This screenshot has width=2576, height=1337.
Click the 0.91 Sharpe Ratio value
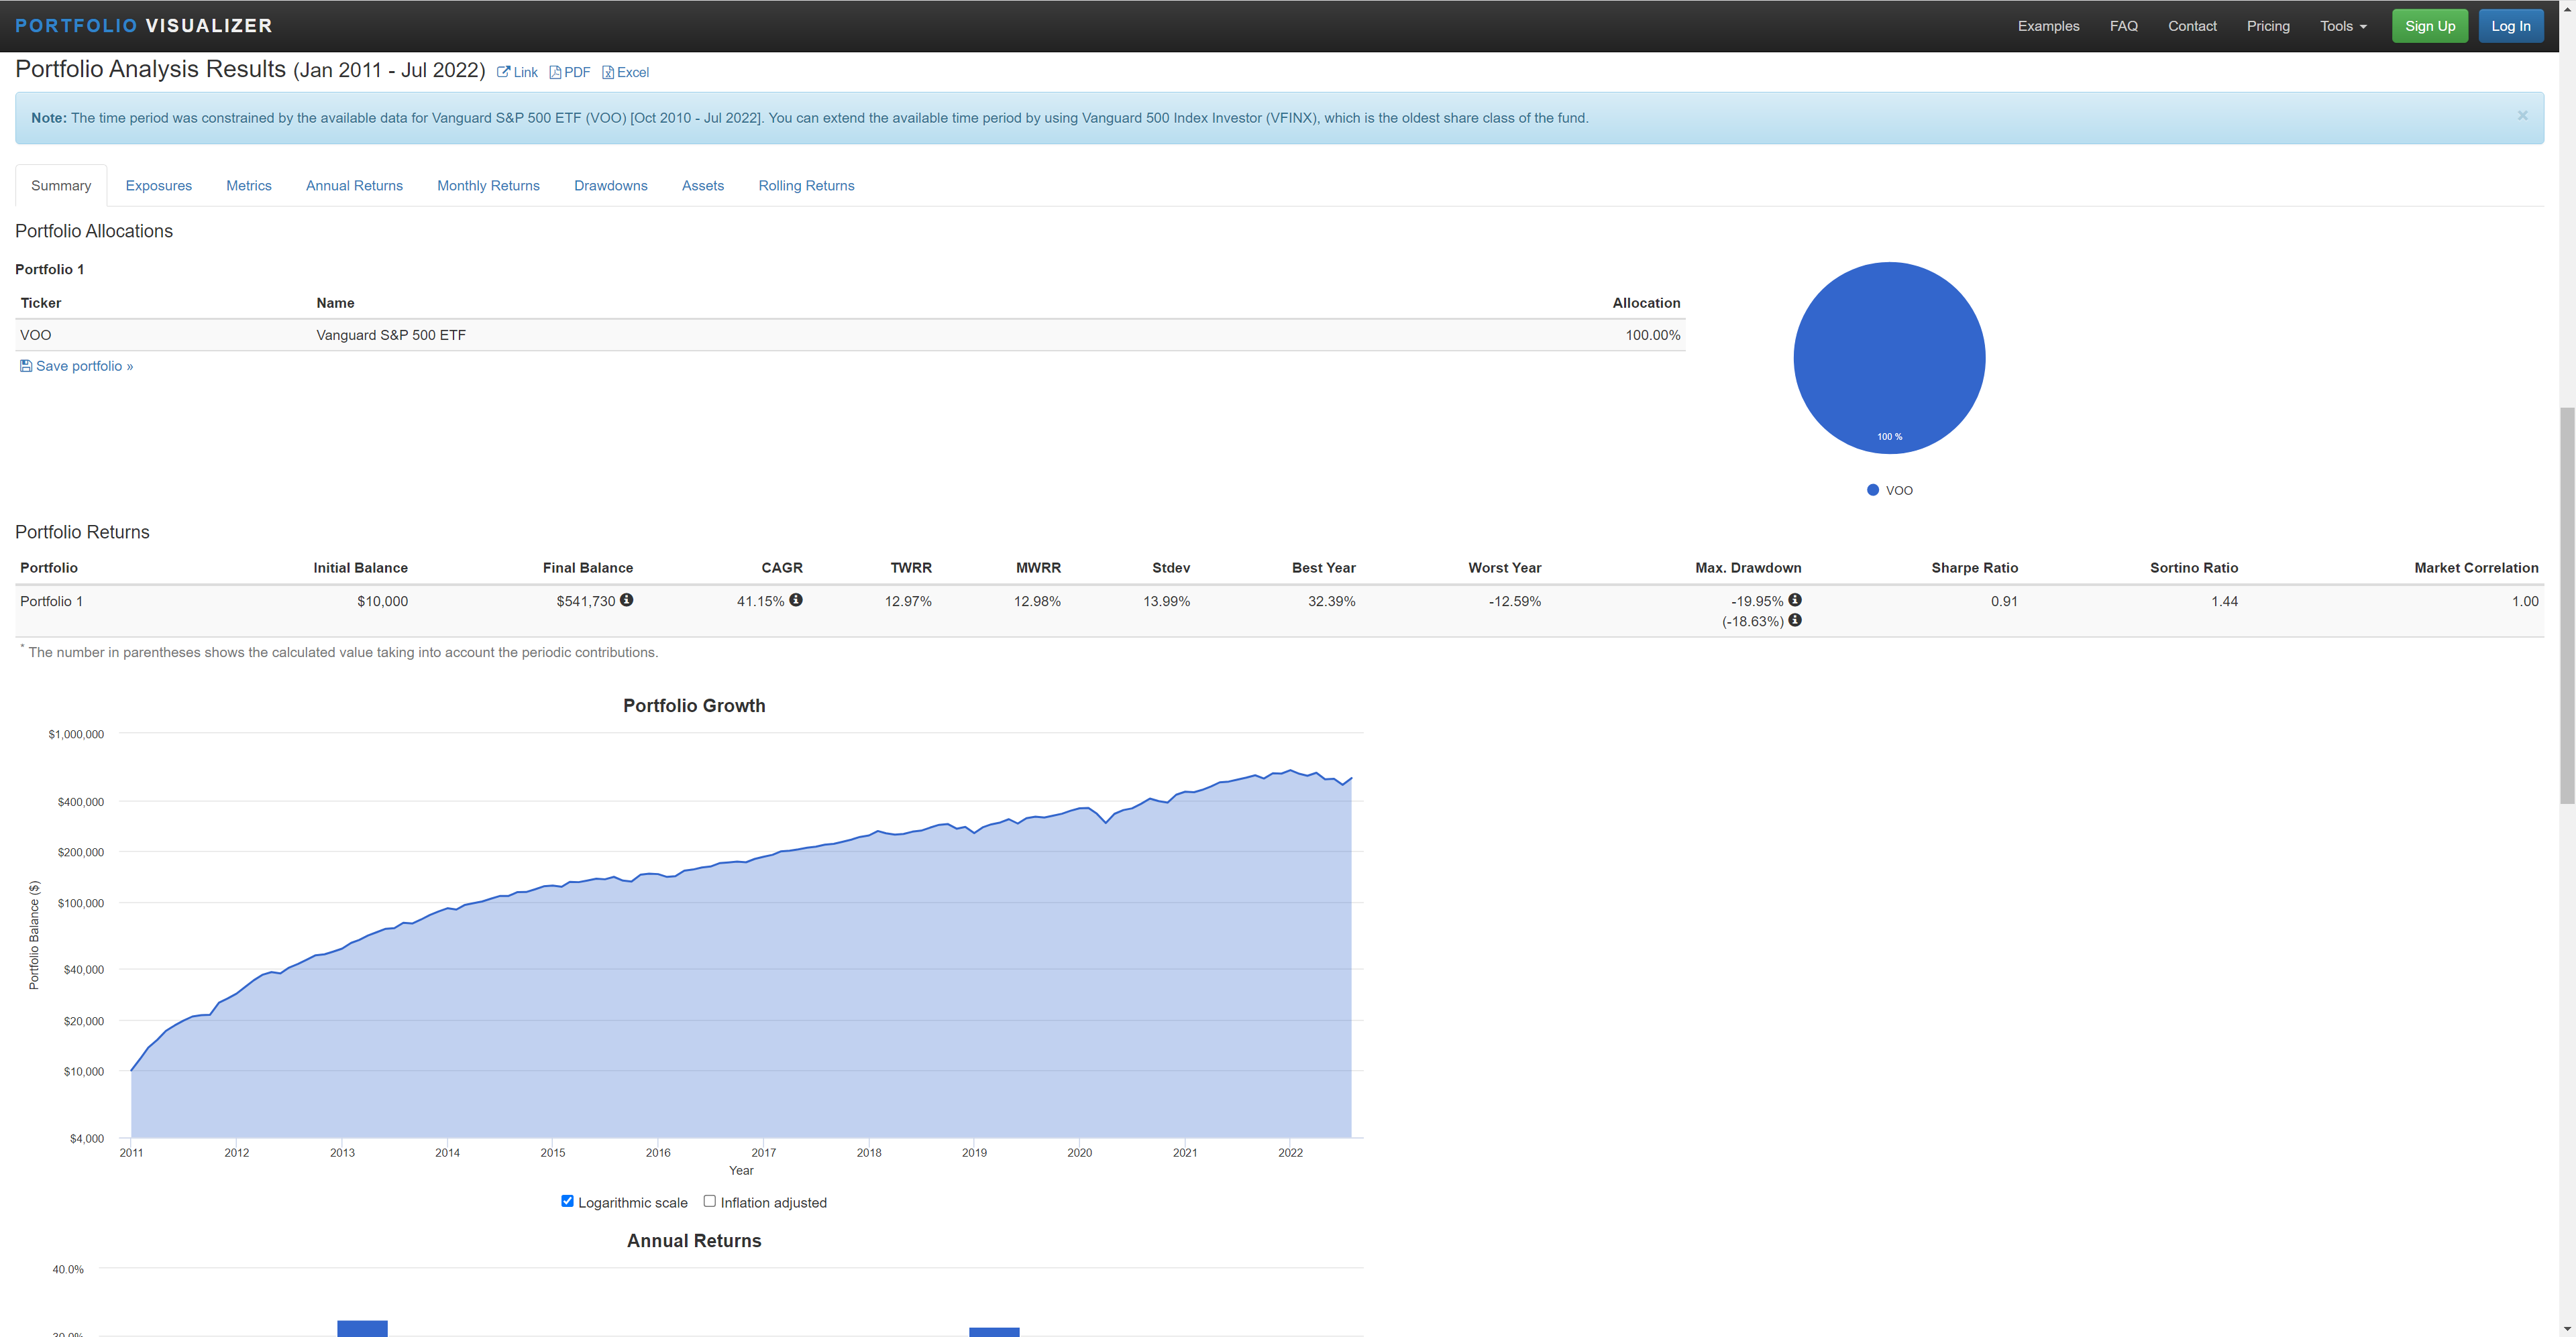click(x=2004, y=601)
